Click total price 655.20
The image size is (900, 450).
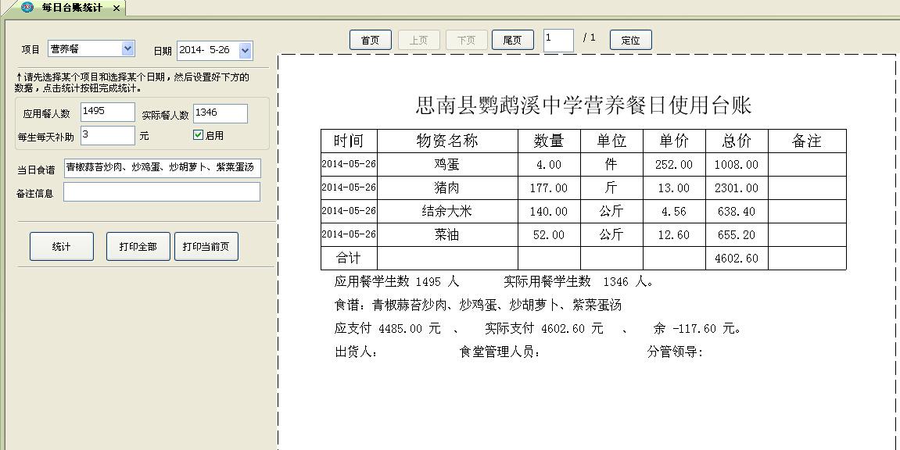pyautogui.click(x=737, y=235)
